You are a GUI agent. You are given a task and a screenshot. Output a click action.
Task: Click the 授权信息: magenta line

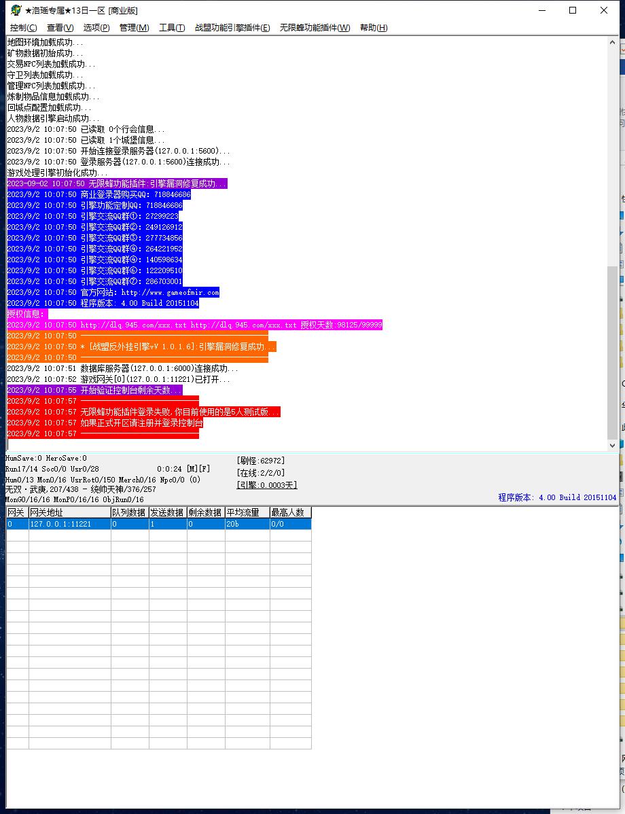point(27,314)
